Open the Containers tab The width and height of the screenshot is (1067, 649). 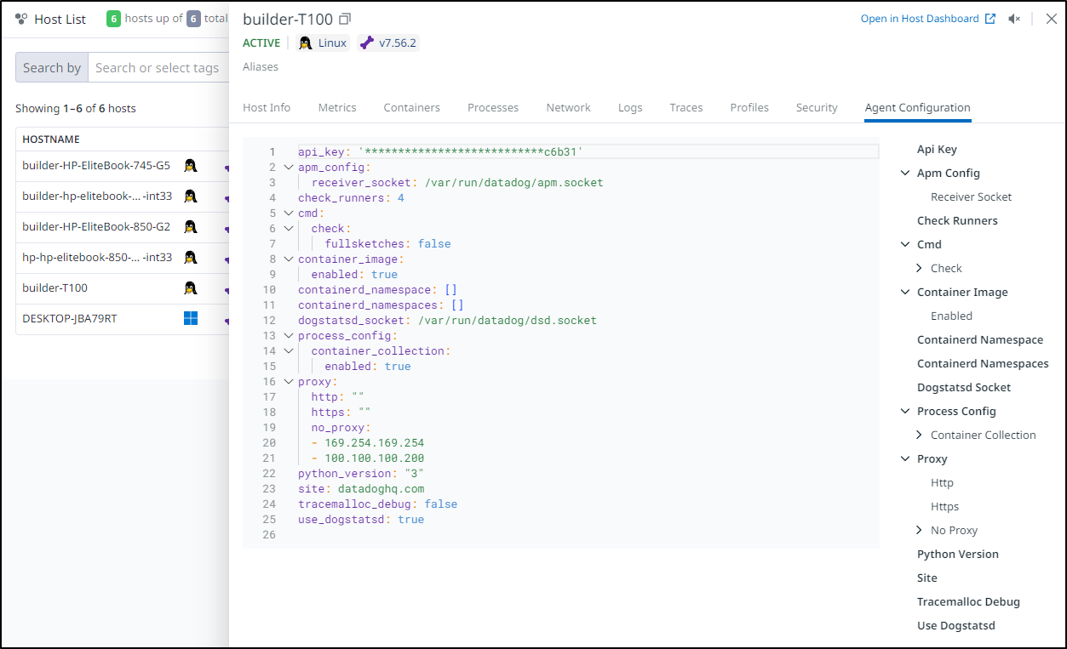(x=412, y=108)
